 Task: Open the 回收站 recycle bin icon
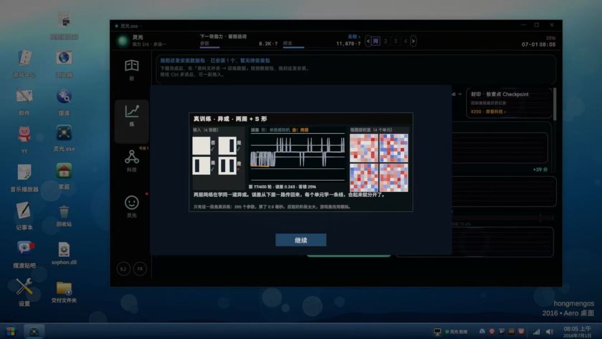point(64,215)
